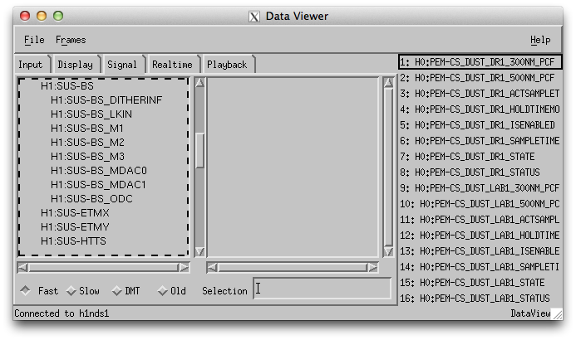
Task: Switch to the Signal tab
Action: (x=122, y=65)
